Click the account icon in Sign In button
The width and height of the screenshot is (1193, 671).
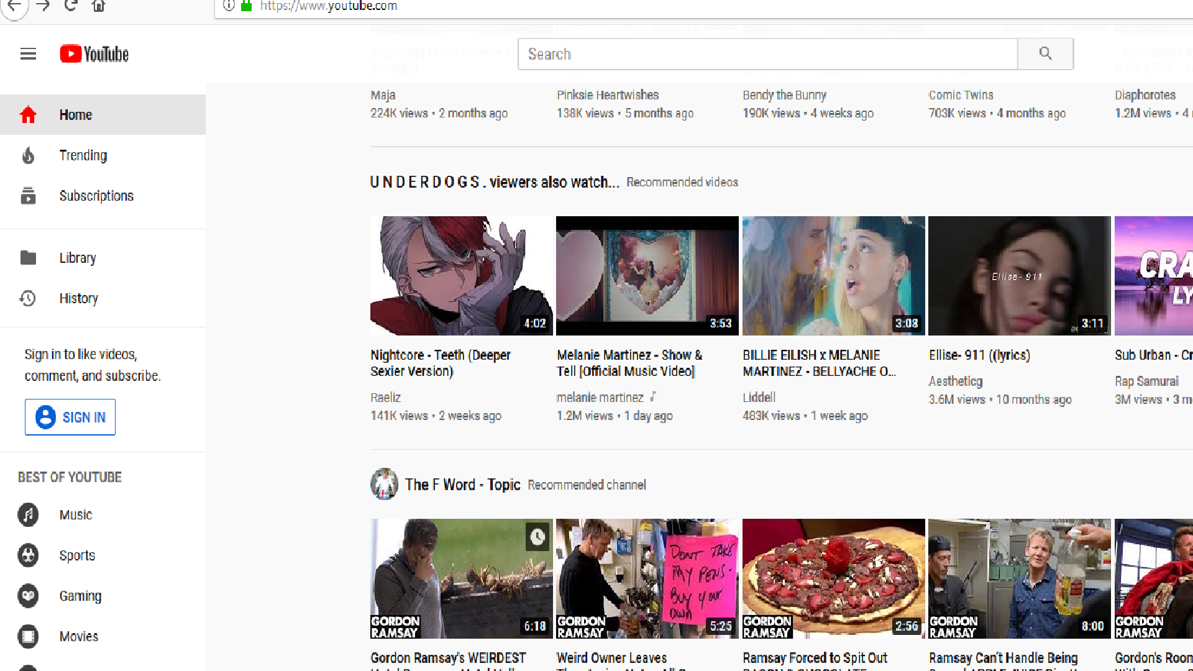click(x=45, y=417)
